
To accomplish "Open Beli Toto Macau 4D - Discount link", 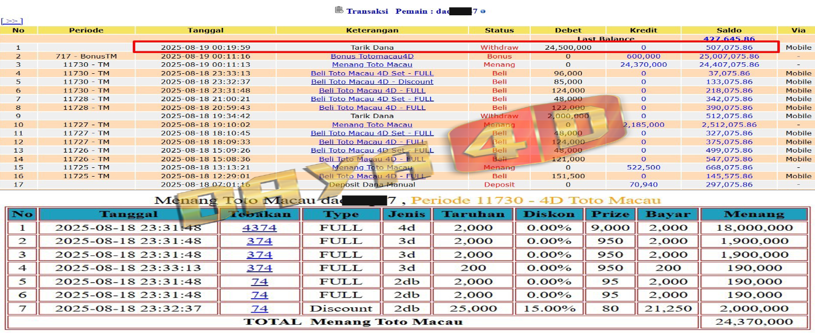I will (372, 82).
